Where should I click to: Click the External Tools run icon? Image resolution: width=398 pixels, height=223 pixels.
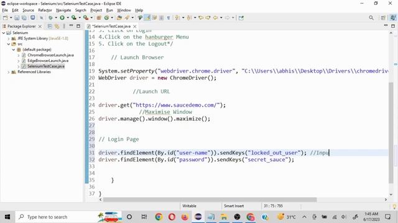(x=86, y=18)
